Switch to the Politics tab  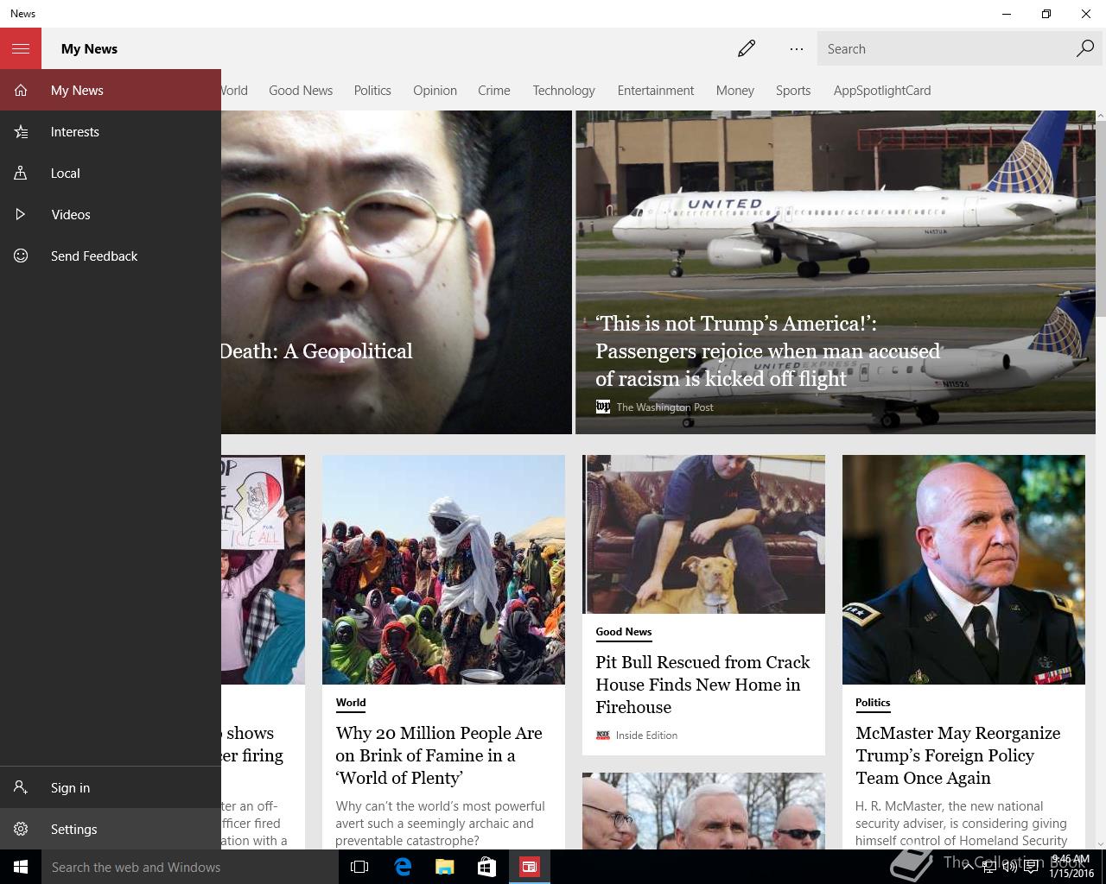tap(372, 90)
